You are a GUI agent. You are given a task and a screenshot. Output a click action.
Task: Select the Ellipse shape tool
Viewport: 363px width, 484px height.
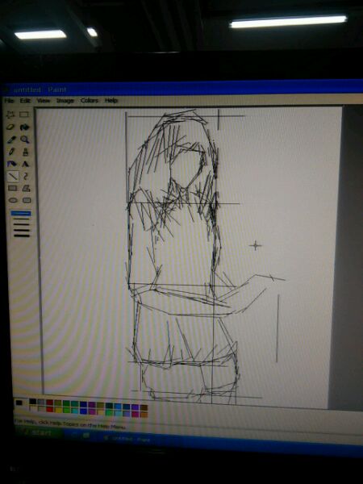[x=13, y=200]
